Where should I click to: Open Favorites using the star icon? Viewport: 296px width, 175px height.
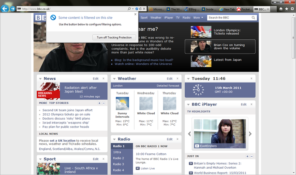286,8
